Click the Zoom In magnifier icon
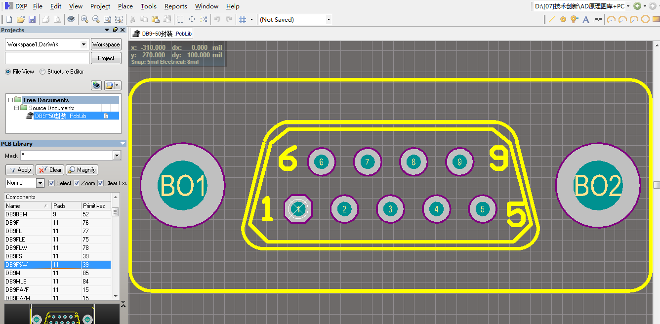The height and width of the screenshot is (324, 660). click(x=84, y=19)
